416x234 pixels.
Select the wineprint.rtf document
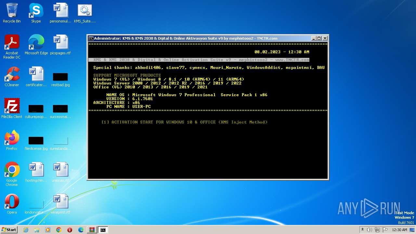(60, 204)
